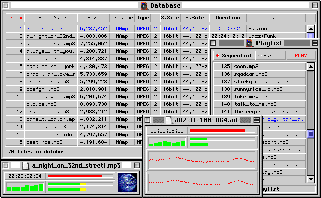
Task: Toggle sort order icon beside Label column
Action: pyautogui.click(x=311, y=18)
